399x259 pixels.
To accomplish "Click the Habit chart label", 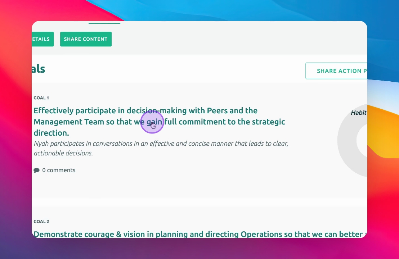I will pos(359,113).
